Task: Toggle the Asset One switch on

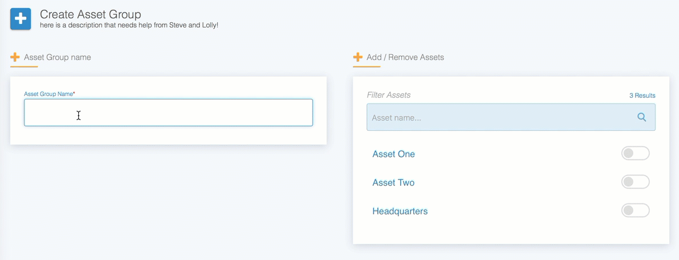Action: (635, 153)
